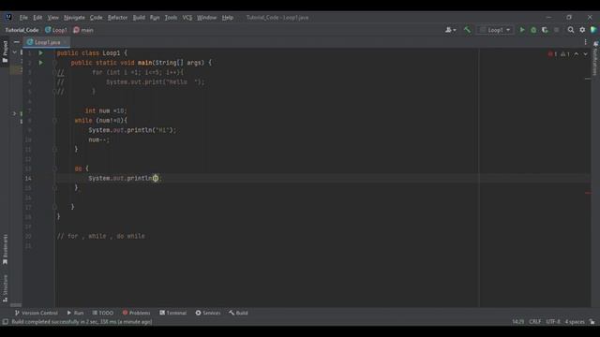Click the tool window quick-access status bar icon

pos(6,322)
